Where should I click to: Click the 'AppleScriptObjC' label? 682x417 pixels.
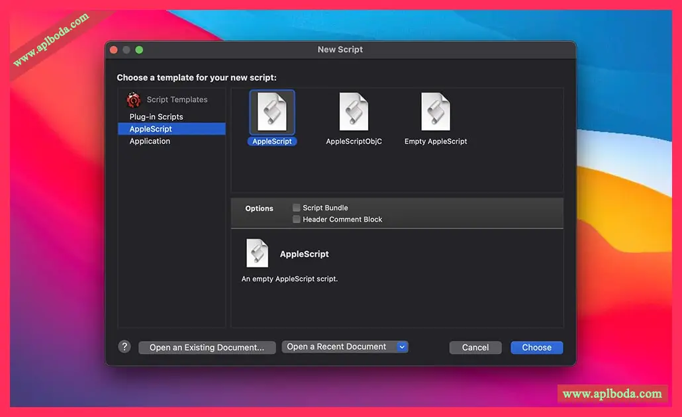coord(354,142)
